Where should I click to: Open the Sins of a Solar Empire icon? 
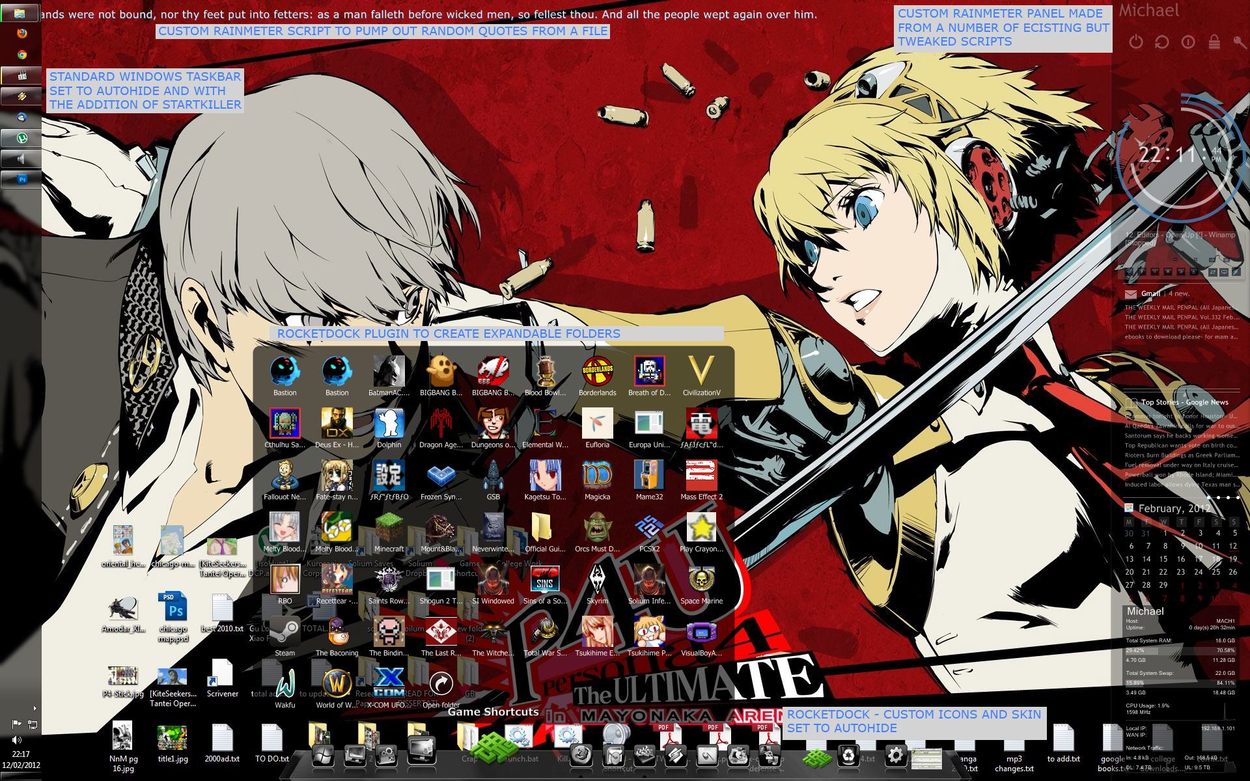[x=545, y=584]
